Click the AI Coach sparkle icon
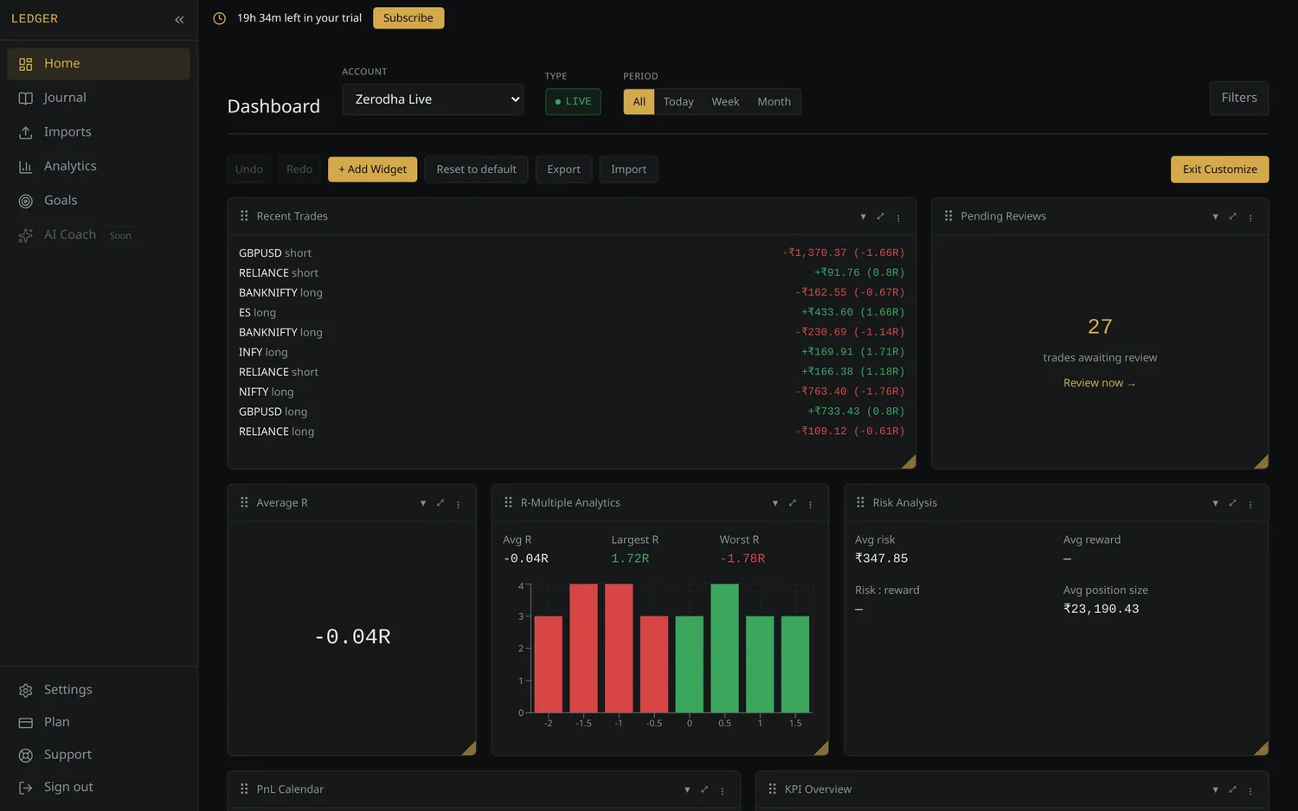Viewport: 1298px width, 811px height. click(26, 235)
